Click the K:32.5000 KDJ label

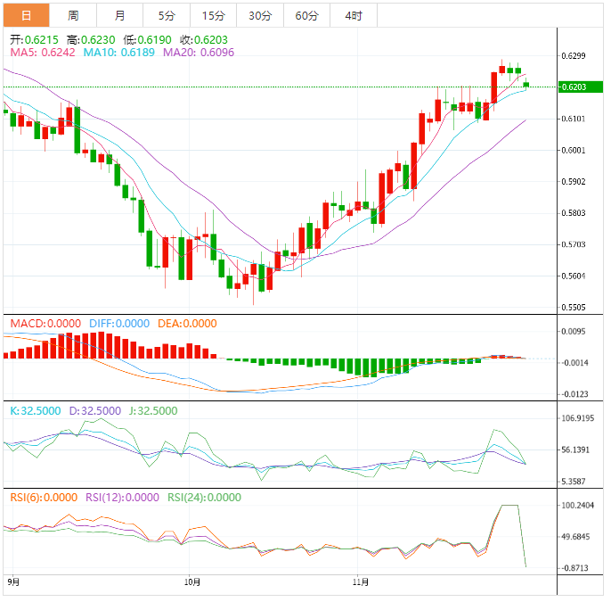coord(35,411)
